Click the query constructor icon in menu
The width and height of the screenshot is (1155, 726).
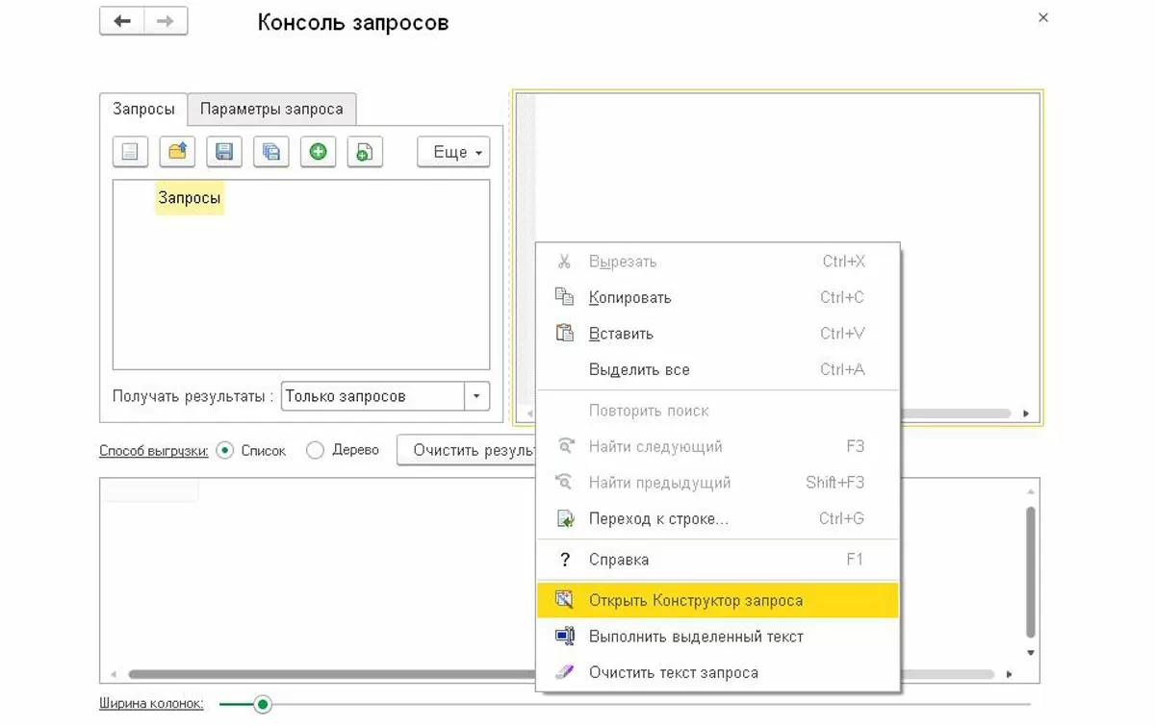pos(565,600)
